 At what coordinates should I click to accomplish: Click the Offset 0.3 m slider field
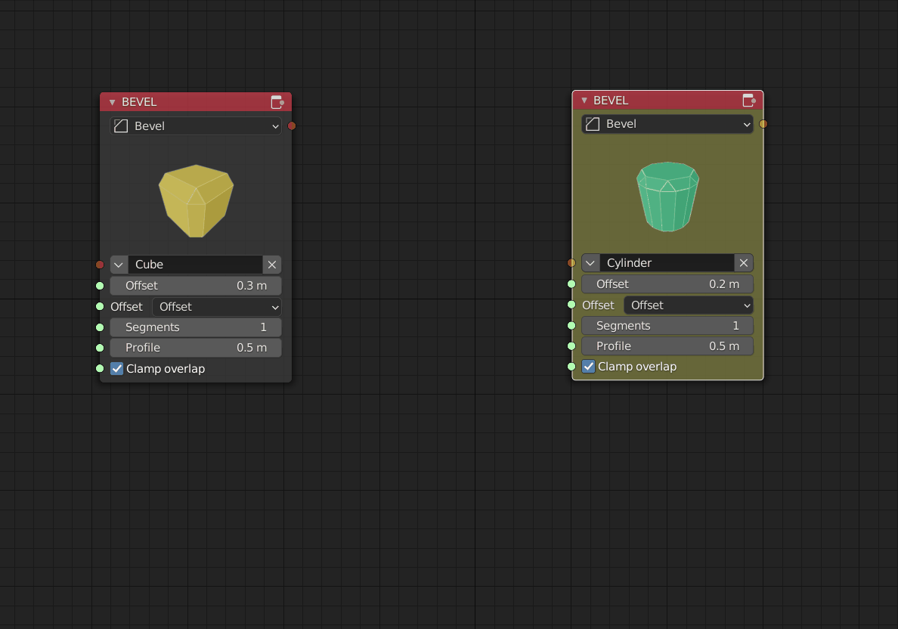pyautogui.click(x=196, y=286)
